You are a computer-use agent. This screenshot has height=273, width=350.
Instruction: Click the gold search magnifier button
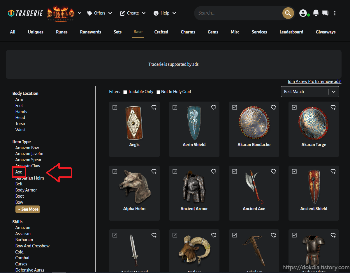[x=288, y=13]
